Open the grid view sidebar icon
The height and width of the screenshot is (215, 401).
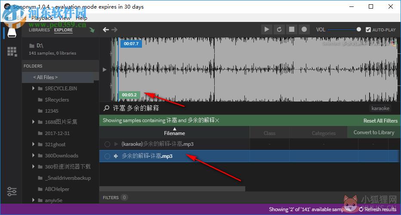[x=12, y=52]
